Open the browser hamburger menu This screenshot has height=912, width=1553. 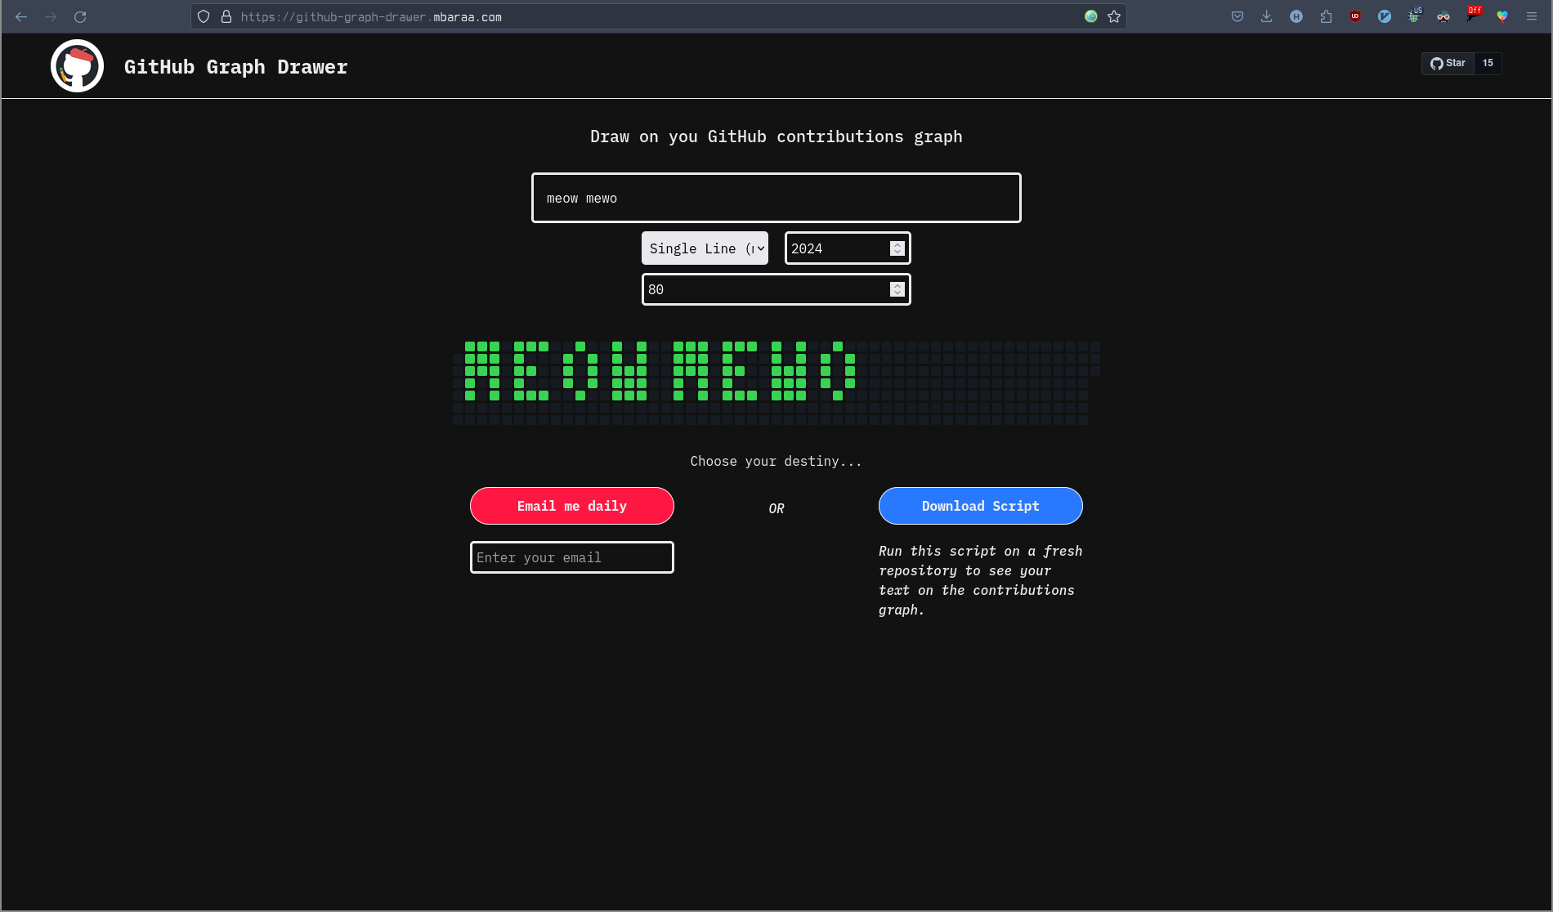click(x=1532, y=16)
